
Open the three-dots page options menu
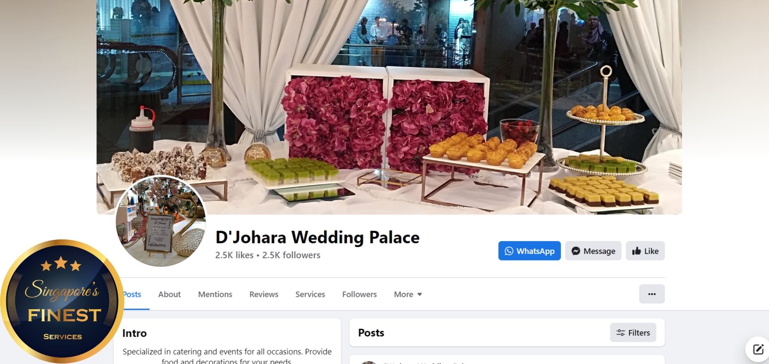pyautogui.click(x=652, y=294)
